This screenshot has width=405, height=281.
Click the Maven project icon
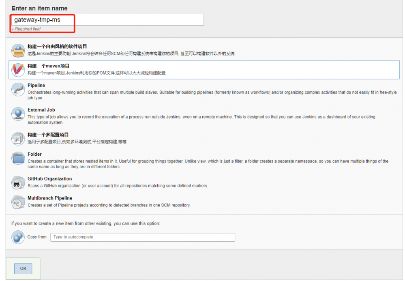(x=18, y=70)
